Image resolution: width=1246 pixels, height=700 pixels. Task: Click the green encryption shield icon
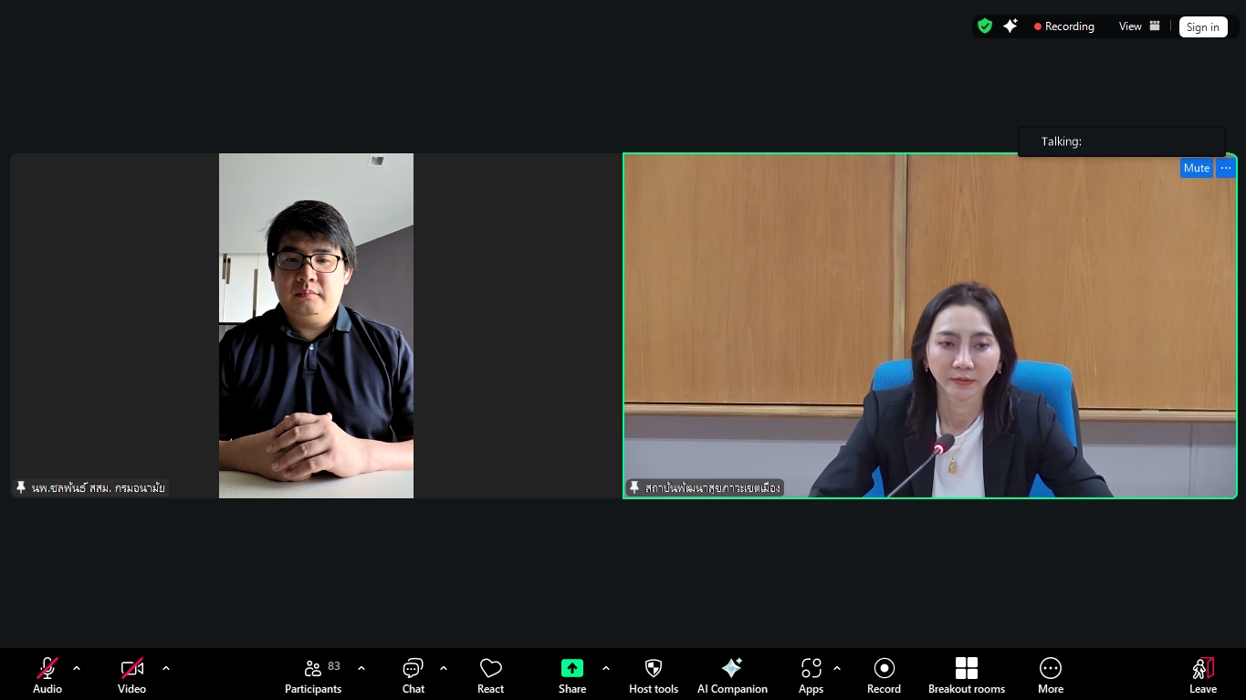(985, 26)
